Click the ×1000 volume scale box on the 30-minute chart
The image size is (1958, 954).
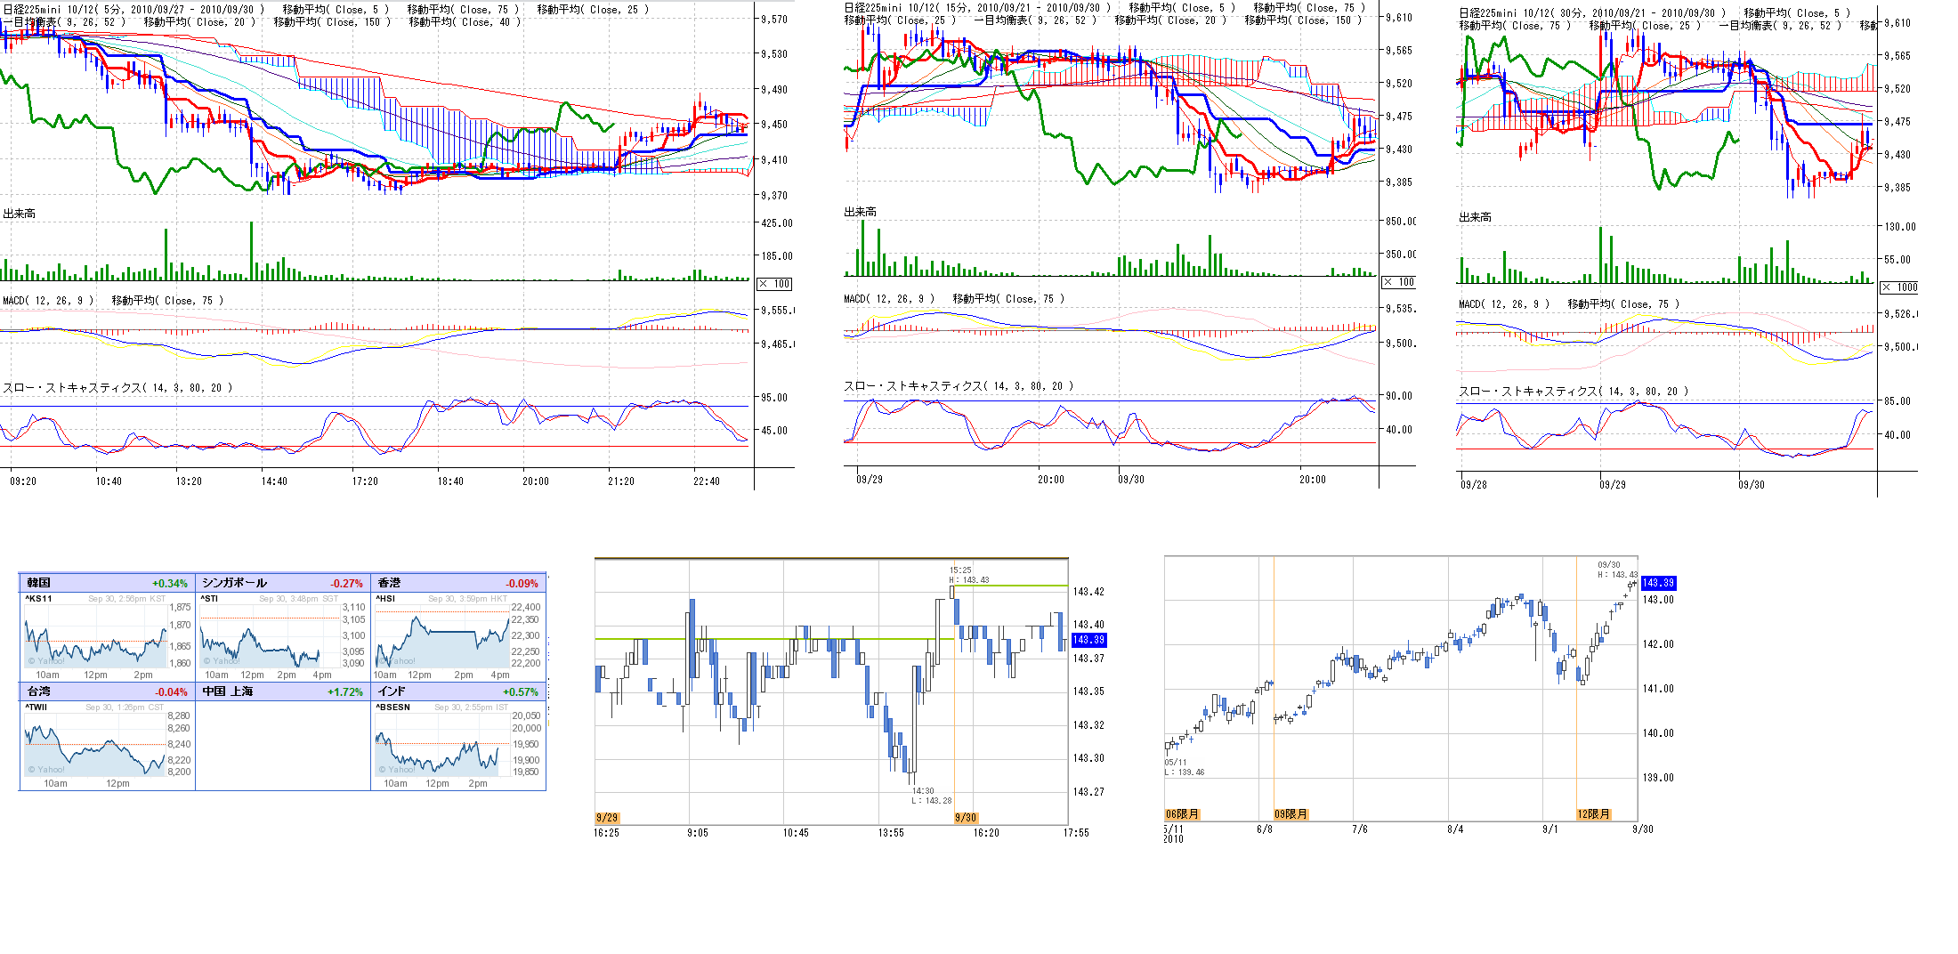(x=1898, y=287)
